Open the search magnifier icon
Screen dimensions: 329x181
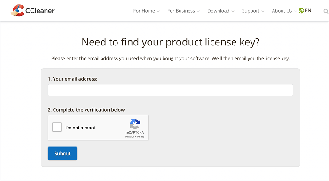point(326,11)
